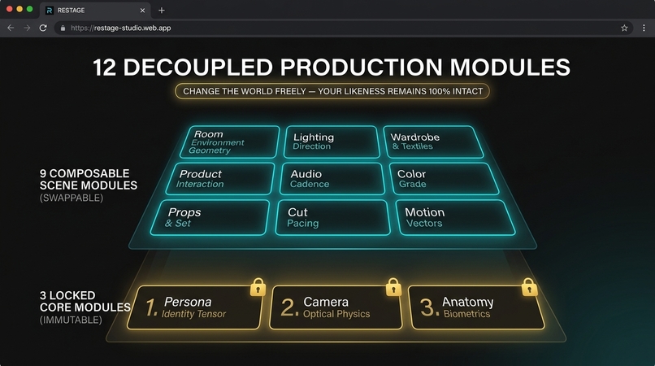Click the browser forward arrow
This screenshot has width=655, height=366.
27,28
